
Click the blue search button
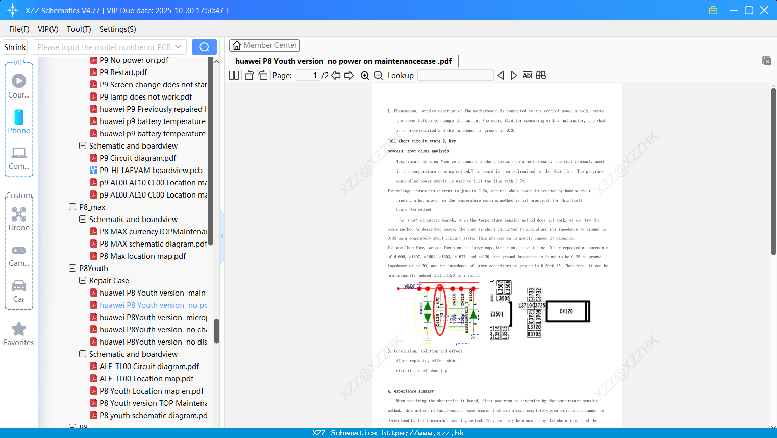coord(204,47)
